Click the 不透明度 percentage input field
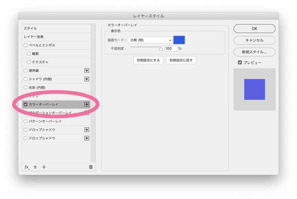The image size is (297, 199). point(171,48)
